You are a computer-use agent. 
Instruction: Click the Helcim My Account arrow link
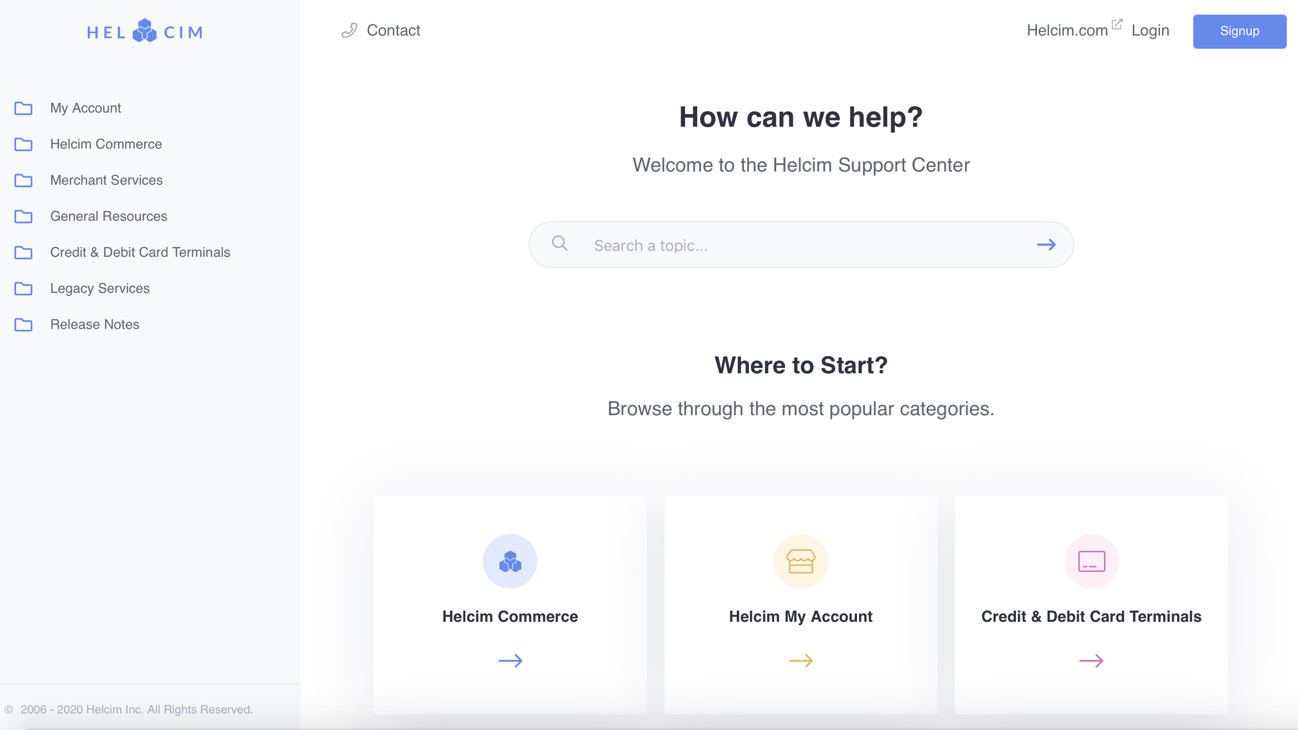(801, 660)
